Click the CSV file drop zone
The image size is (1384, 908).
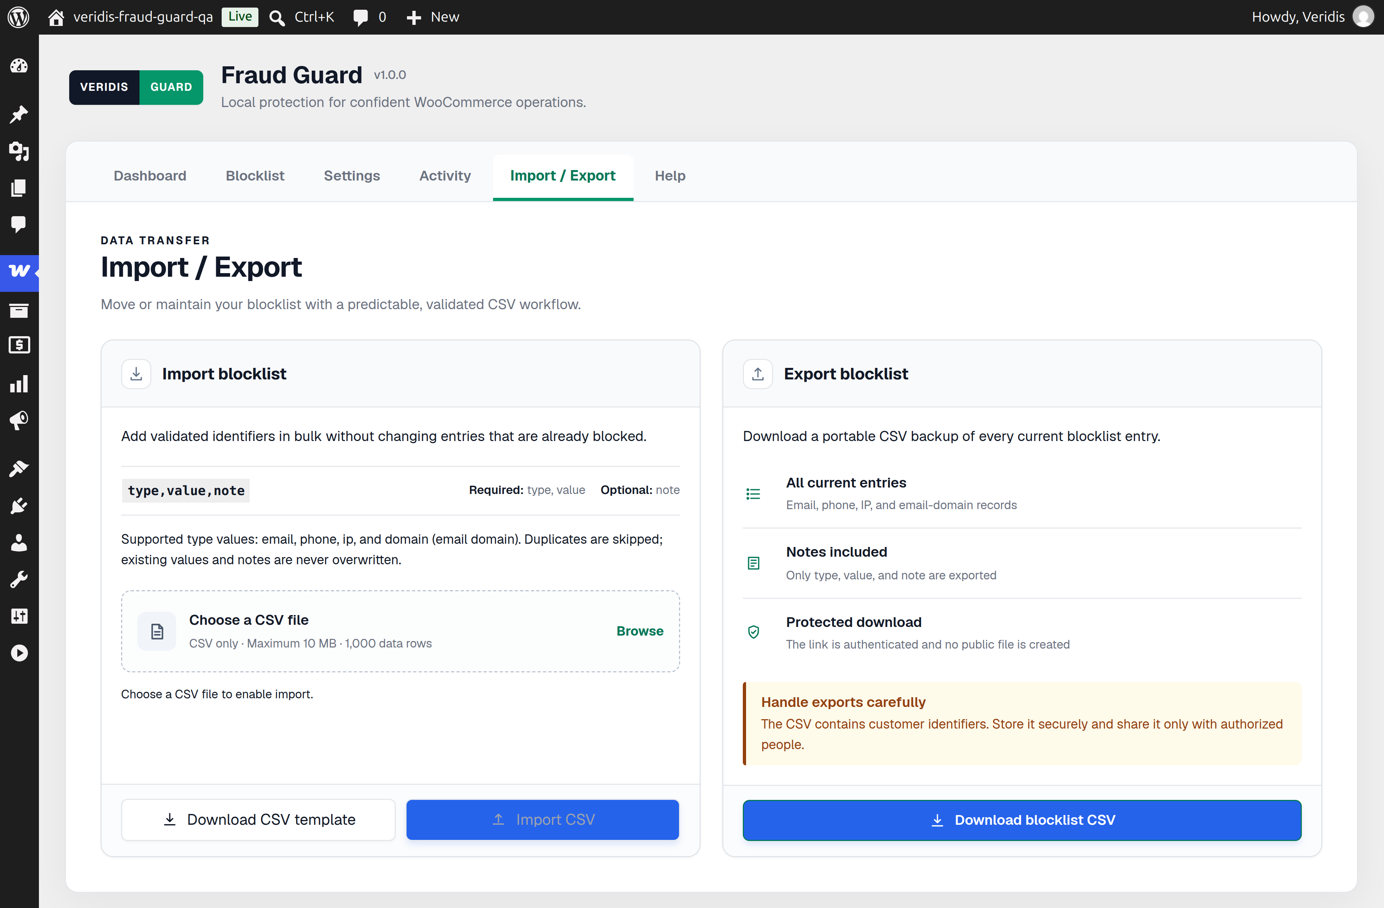pos(400,631)
